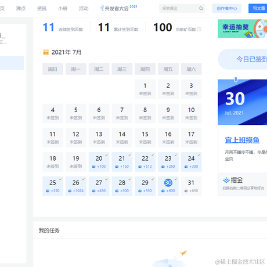Select calendar day 28 with +500
The width and height of the screenshot is (267, 267).
coord(122,186)
